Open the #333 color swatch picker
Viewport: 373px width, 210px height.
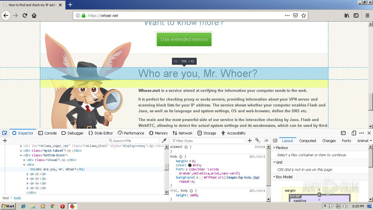pyautogui.click(x=190, y=165)
